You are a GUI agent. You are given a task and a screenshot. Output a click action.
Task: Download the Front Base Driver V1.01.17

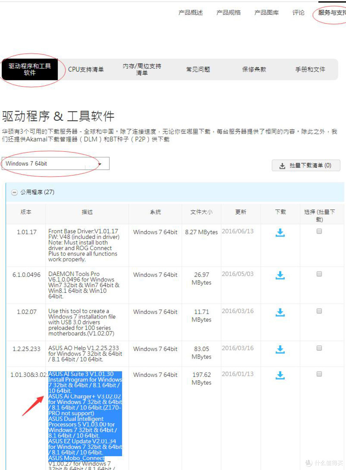[280, 233]
